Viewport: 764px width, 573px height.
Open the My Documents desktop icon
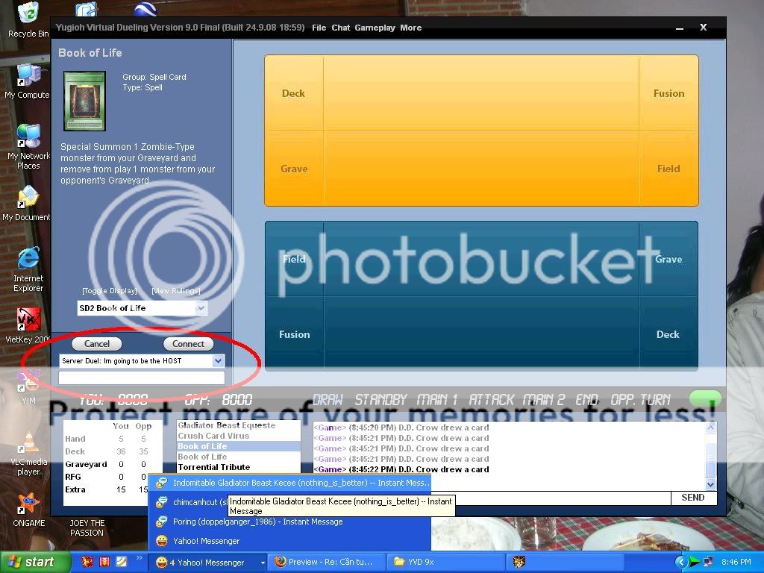[x=27, y=204]
